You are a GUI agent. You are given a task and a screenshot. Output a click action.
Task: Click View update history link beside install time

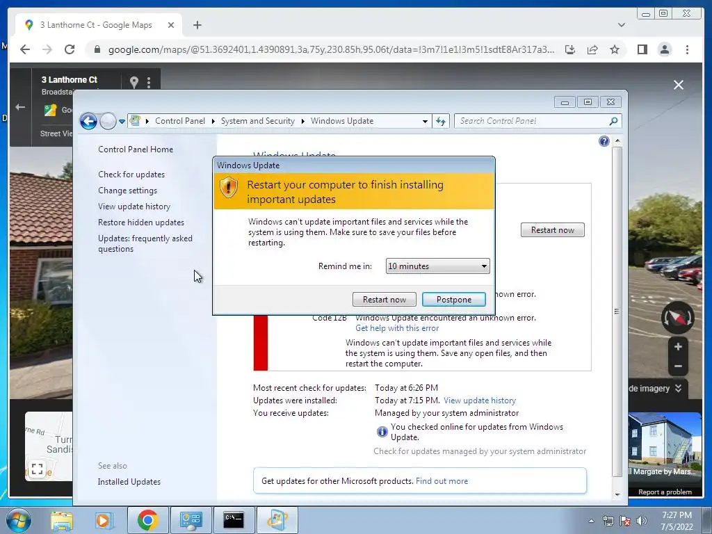click(480, 400)
